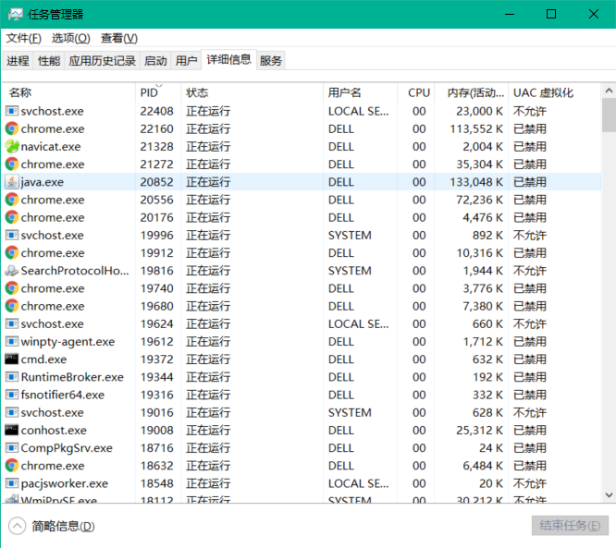Click the scroll down arrow of process list
The image size is (616, 548).
(x=609, y=495)
